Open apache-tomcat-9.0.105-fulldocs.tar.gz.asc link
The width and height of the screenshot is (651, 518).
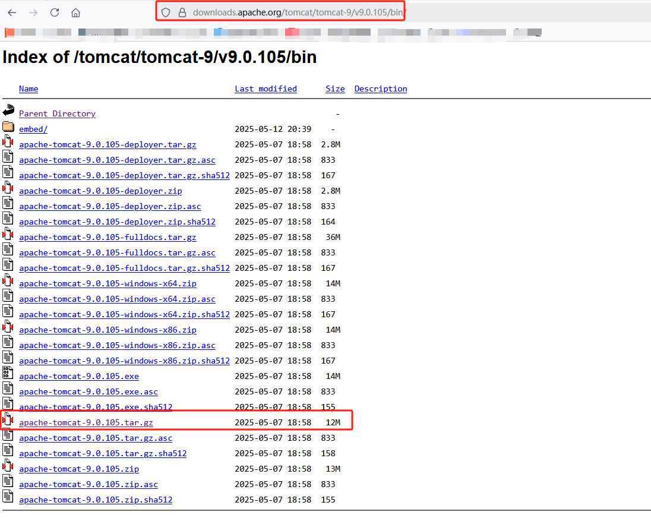[117, 253]
